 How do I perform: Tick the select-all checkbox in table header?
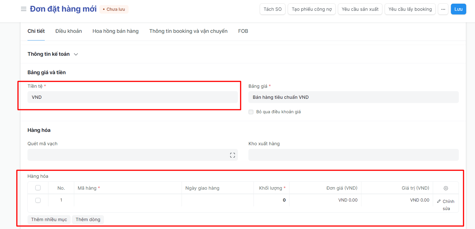[38, 188]
